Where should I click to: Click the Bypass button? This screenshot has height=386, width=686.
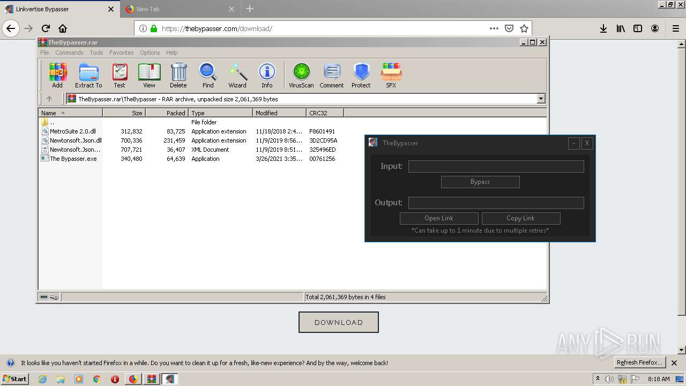480,182
